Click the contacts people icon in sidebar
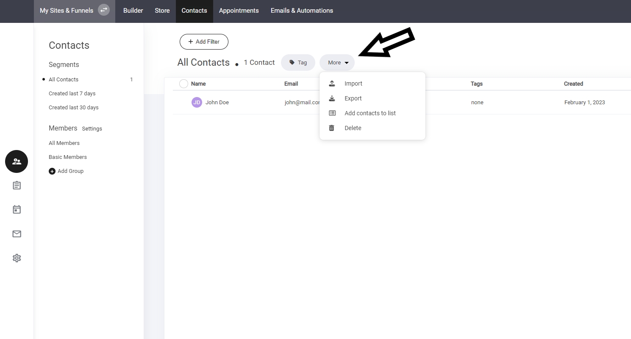 click(x=17, y=161)
